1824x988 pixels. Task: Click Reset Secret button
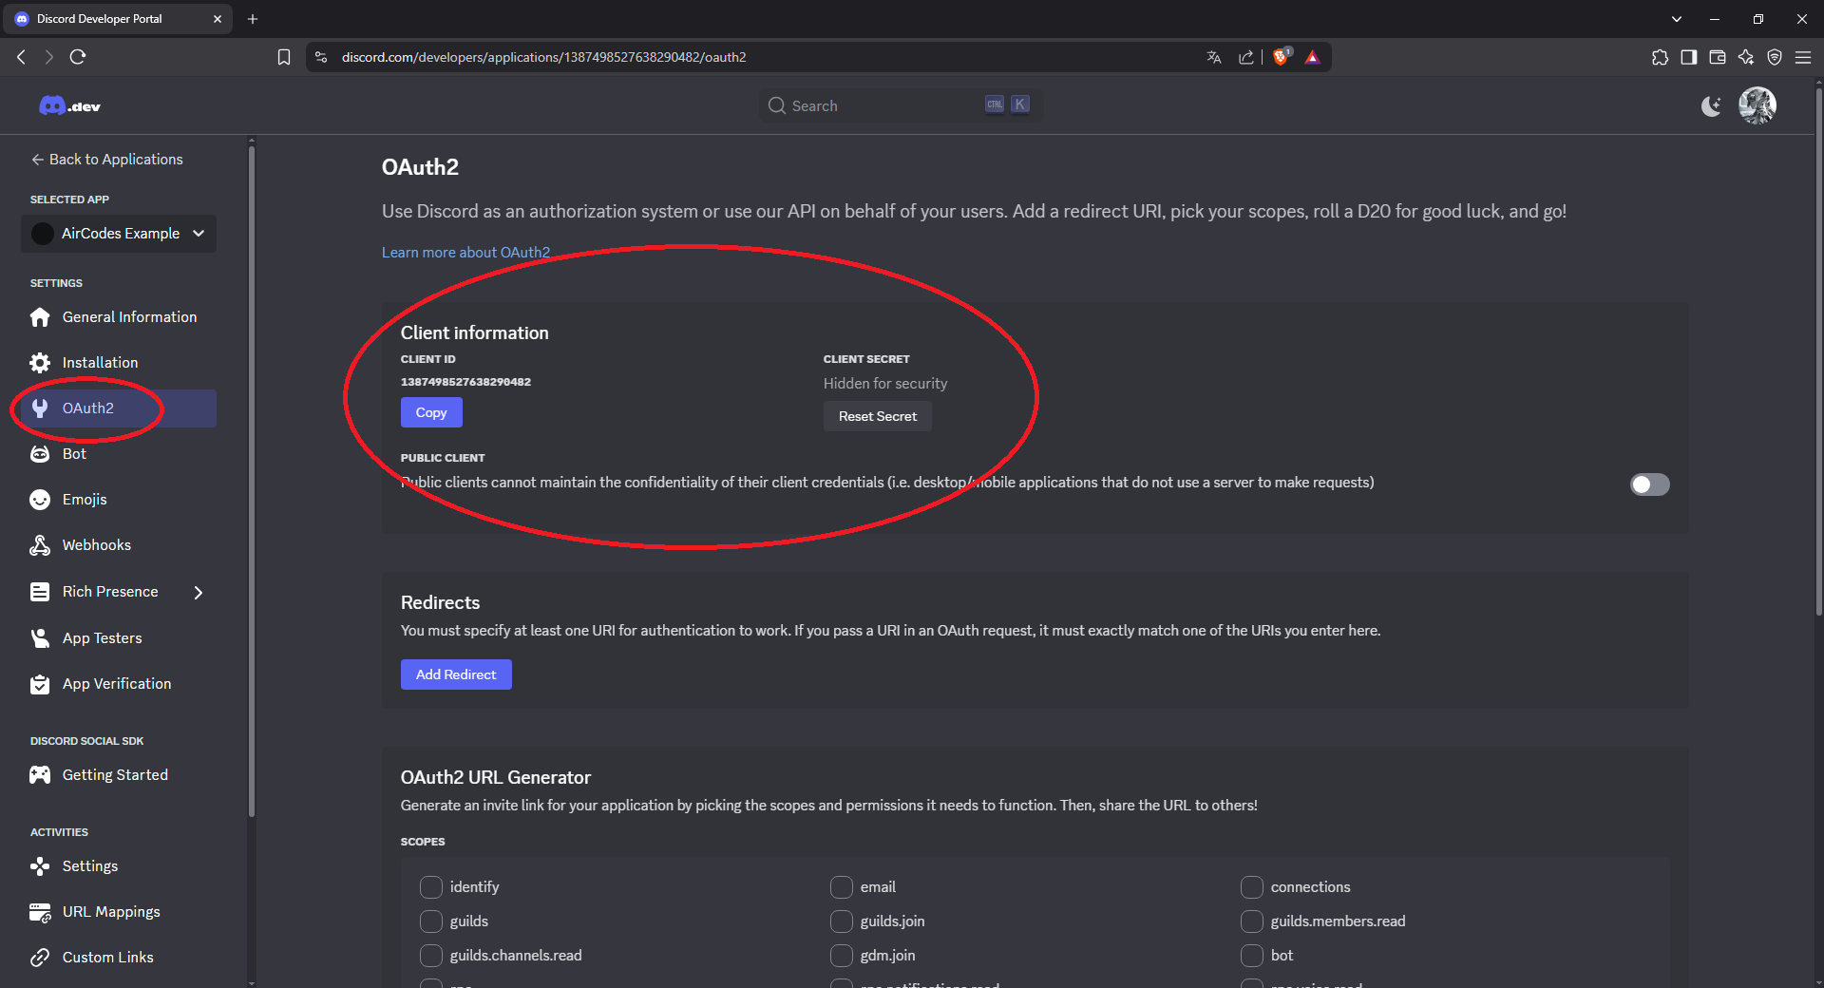[878, 416]
